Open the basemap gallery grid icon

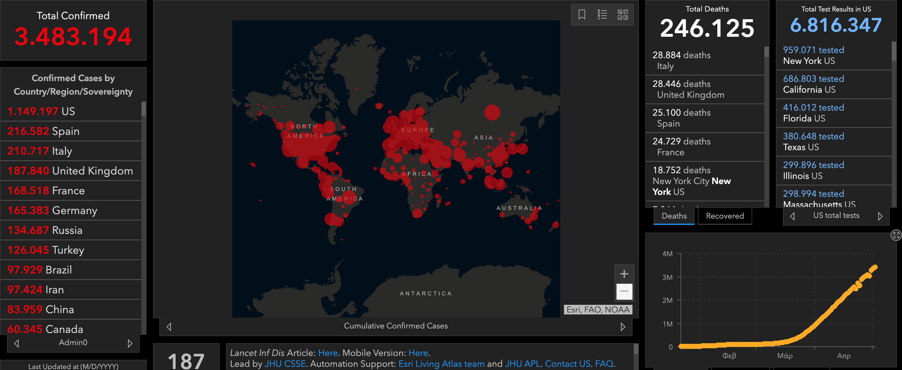(623, 15)
